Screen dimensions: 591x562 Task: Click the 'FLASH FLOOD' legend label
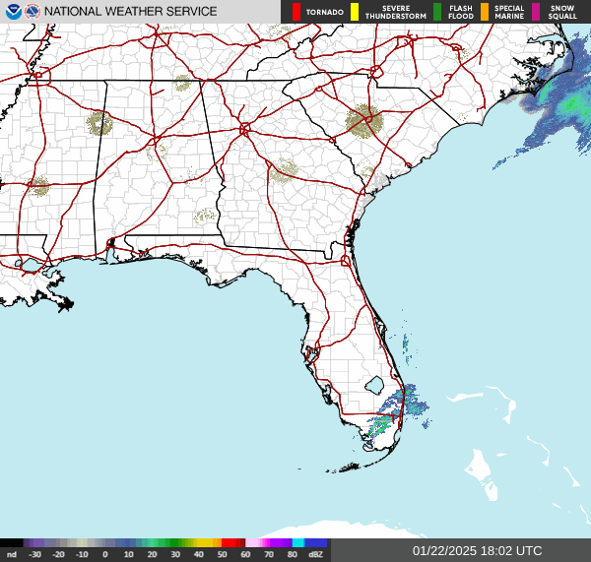click(x=461, y=12)
